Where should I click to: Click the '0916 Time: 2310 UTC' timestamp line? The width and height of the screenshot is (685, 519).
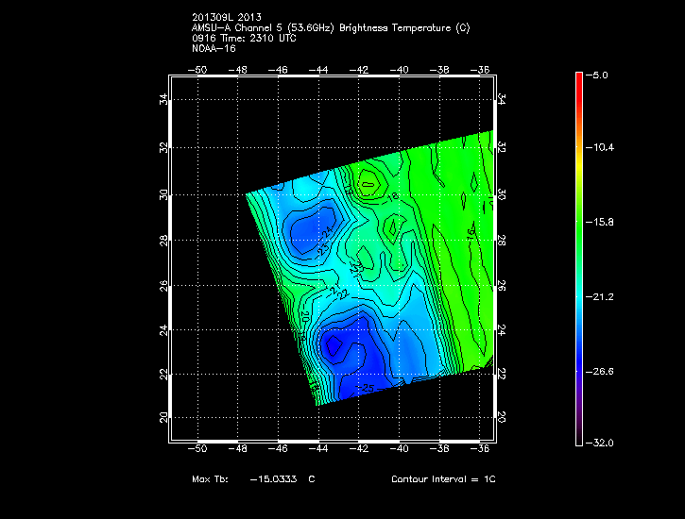pos(241,38)
